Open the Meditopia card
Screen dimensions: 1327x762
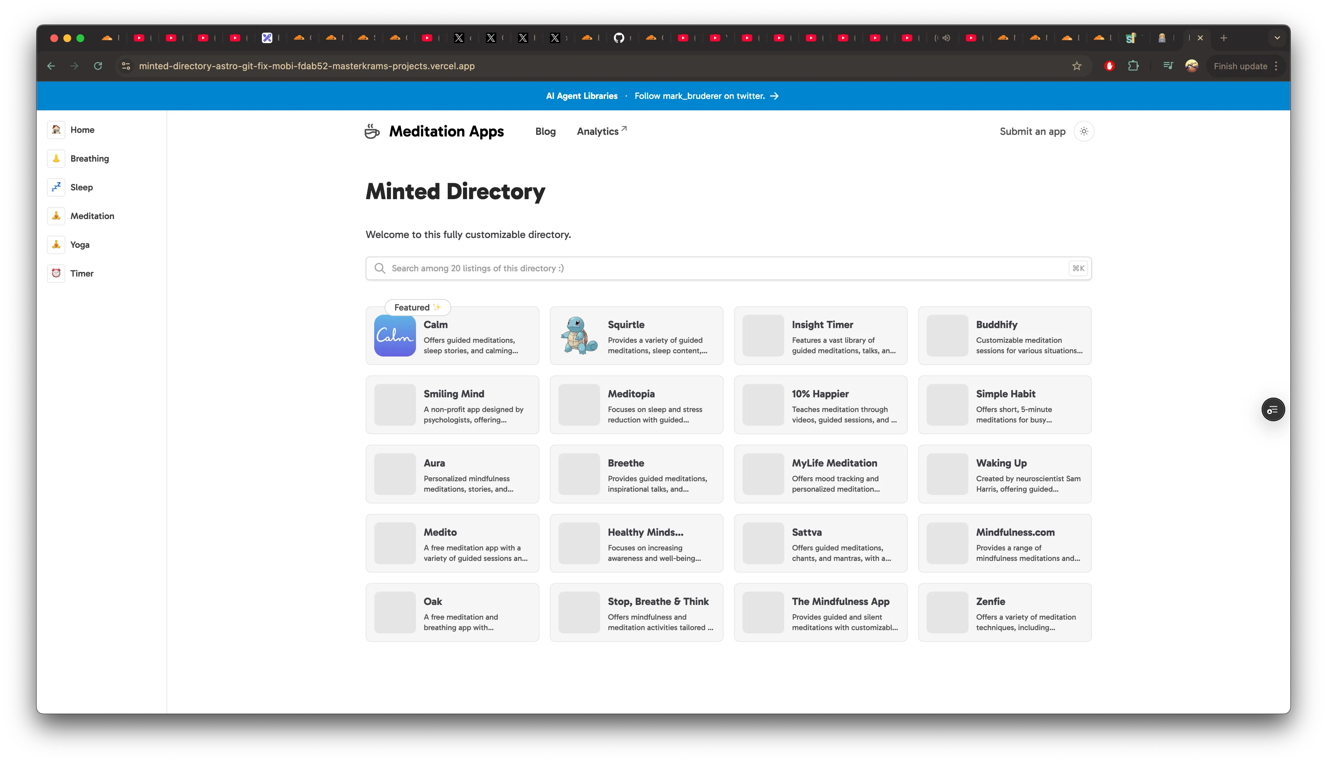636,405
